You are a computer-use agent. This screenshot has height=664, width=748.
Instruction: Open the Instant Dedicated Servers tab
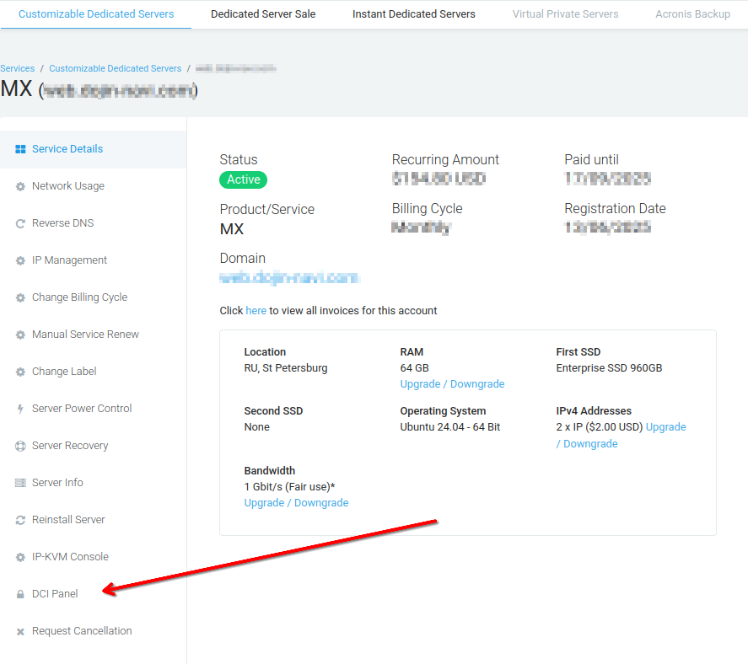413,13
